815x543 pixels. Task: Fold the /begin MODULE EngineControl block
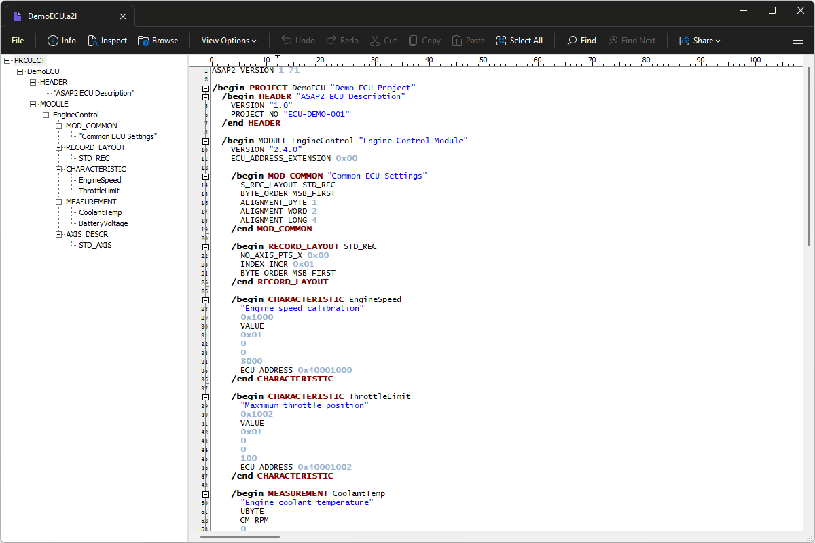coord(205,141)
